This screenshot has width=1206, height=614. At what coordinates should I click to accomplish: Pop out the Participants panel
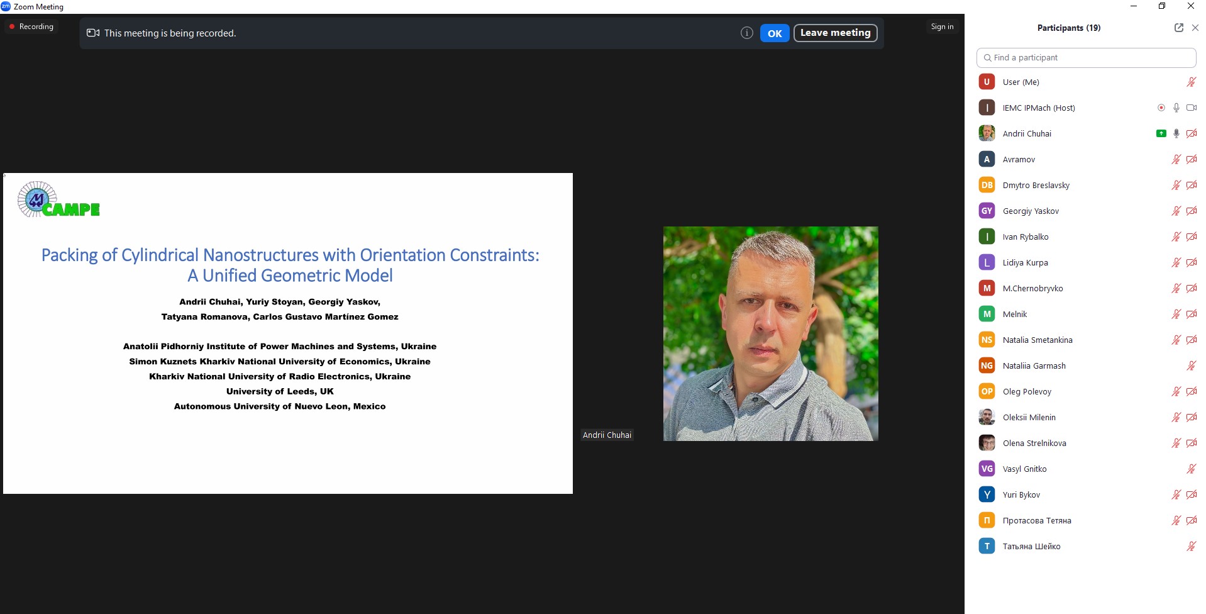1178,28
